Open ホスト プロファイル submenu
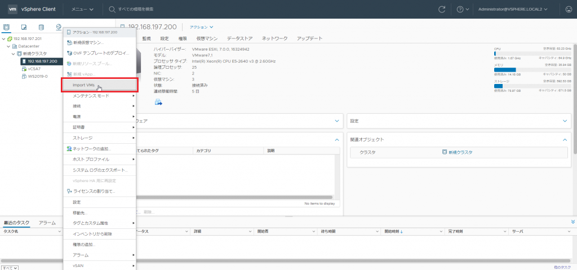 click(x=100, y=160)
